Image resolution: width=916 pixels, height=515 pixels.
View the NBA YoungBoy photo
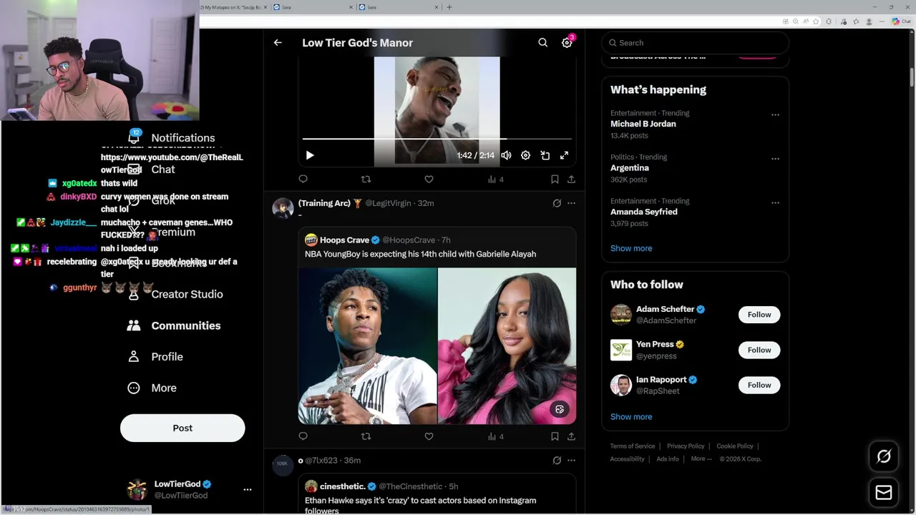pos(367,346)
